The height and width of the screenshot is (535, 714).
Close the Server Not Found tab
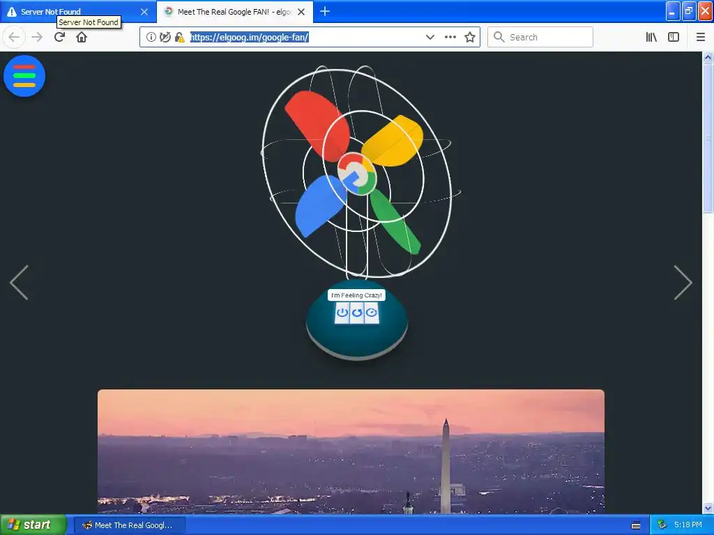tap(144, 12)
